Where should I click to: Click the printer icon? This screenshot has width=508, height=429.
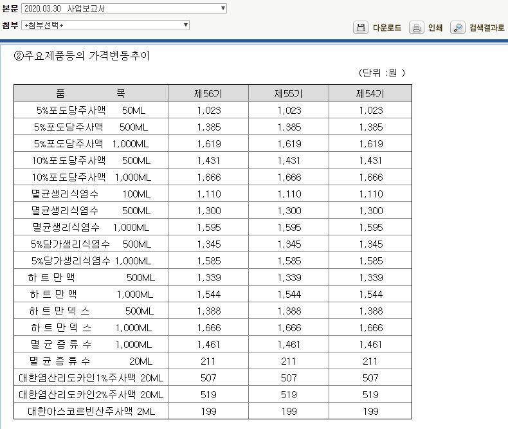coord(416,28)
